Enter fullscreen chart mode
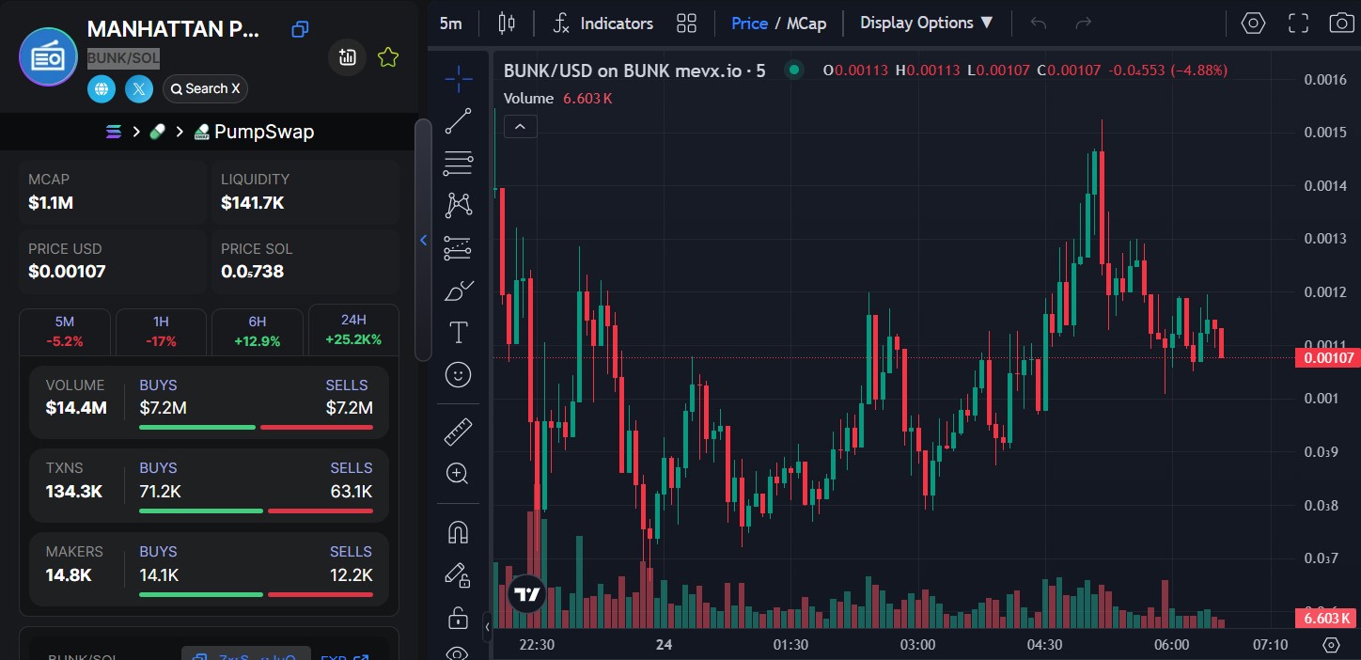The height and width of the screenshot is (660, 1361). [1298, 23]
